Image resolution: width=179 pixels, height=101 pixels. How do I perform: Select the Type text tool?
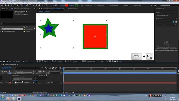click(x=30, y=5)
